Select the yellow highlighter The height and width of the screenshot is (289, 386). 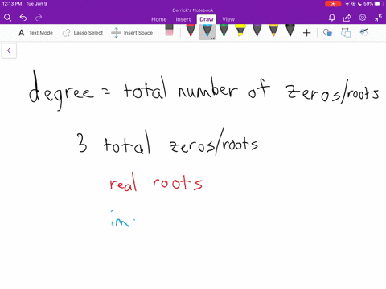pos(240,31)
